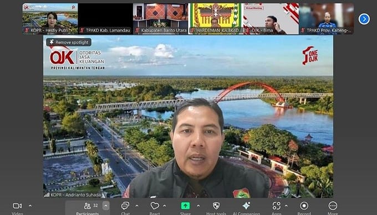Click the connection signal bars icon
The image size is (377, 215).
(47, 195)
